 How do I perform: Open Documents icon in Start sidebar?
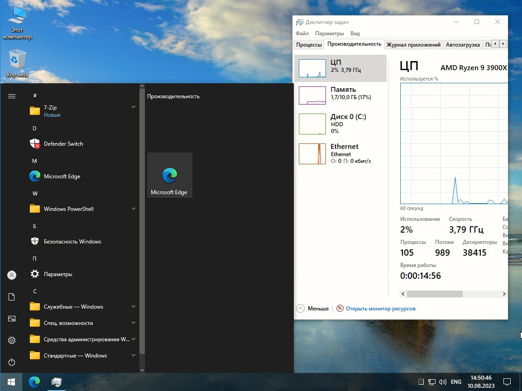pos(12,297)
